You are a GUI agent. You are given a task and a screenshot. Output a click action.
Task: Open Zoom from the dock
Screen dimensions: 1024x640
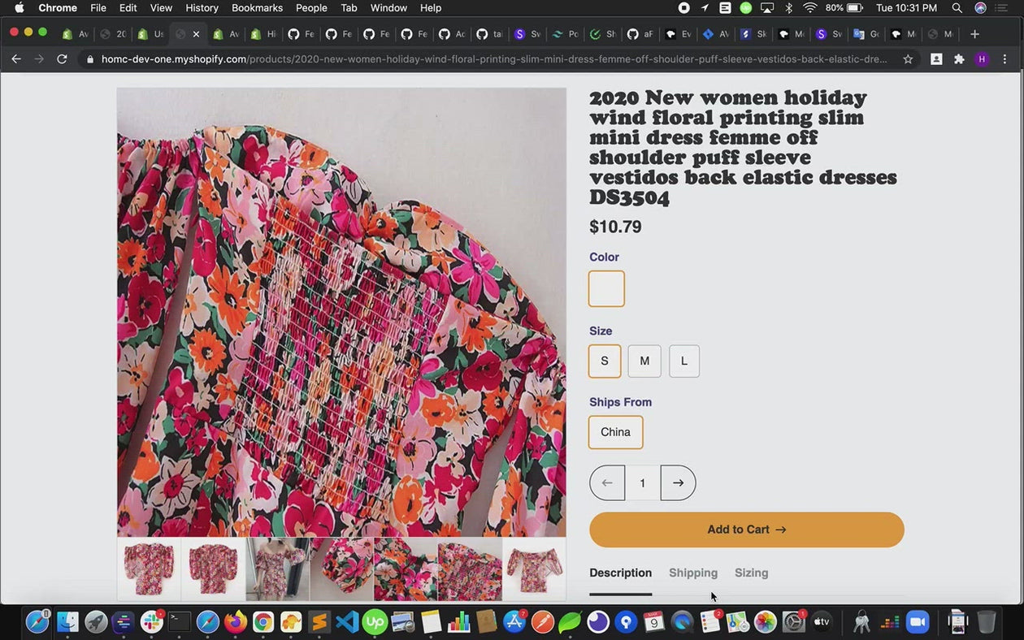click(x=918, y=622)
